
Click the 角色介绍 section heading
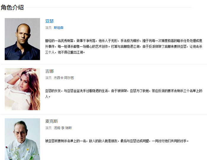pos(12,7)
